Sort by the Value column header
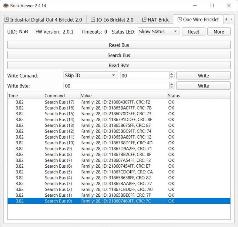Screen dimensions: 238x227 tap(124, 95)
